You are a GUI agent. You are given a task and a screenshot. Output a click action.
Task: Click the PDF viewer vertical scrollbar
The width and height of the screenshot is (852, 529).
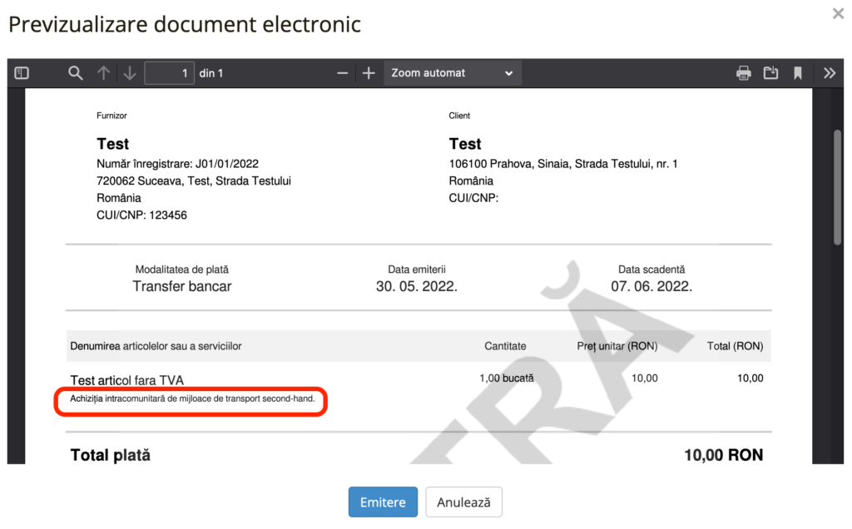pos(838,187)
